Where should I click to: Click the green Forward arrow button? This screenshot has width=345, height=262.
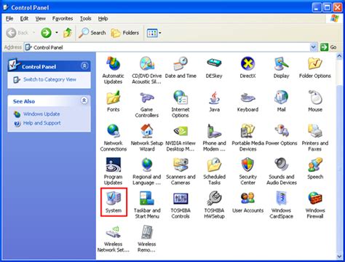pyautogui.click(x=46, y=33)
